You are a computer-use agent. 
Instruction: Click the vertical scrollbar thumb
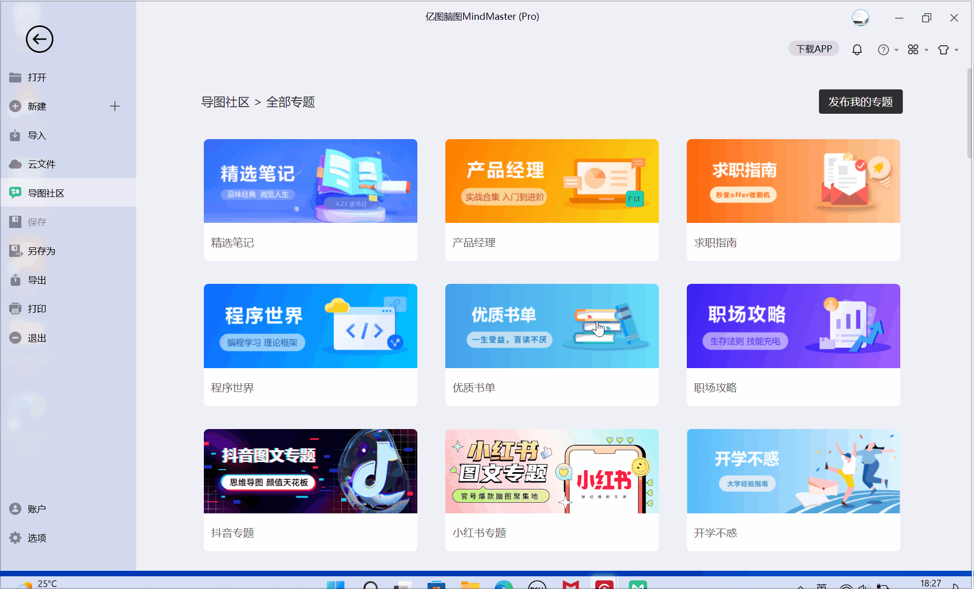tap(969, 113)
